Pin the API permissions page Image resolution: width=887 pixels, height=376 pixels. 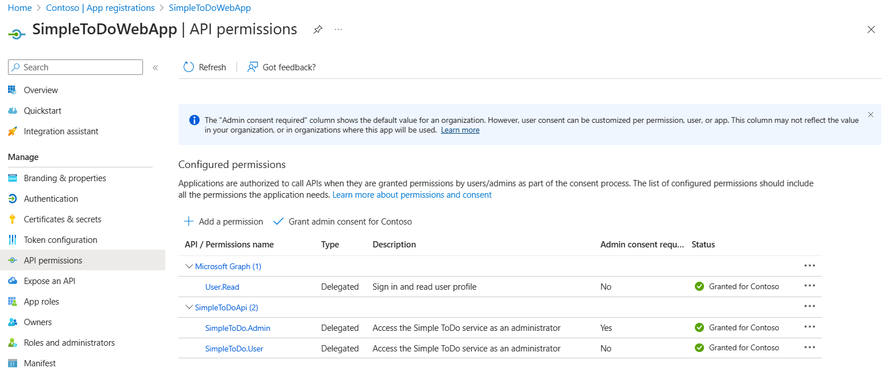(318, 30)
